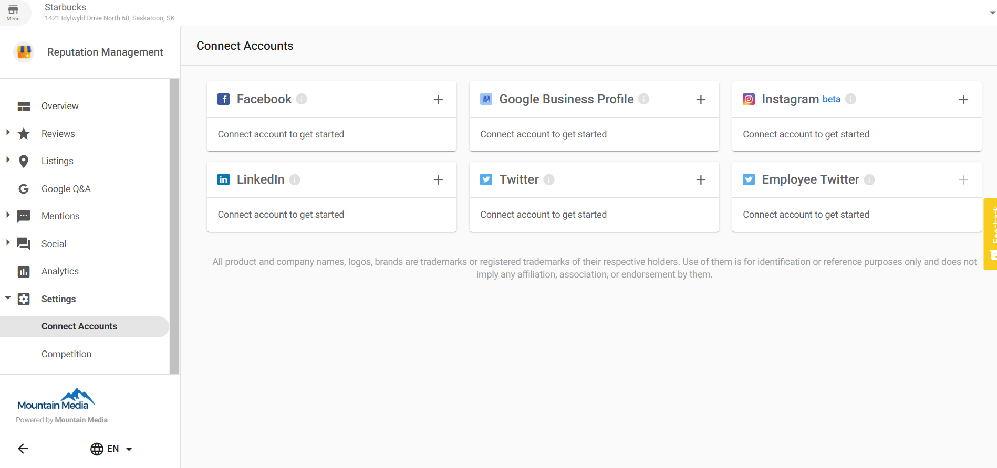The image size is (997, 468).
Task: Open the yellow Feedback side tab
Action: 991,234
